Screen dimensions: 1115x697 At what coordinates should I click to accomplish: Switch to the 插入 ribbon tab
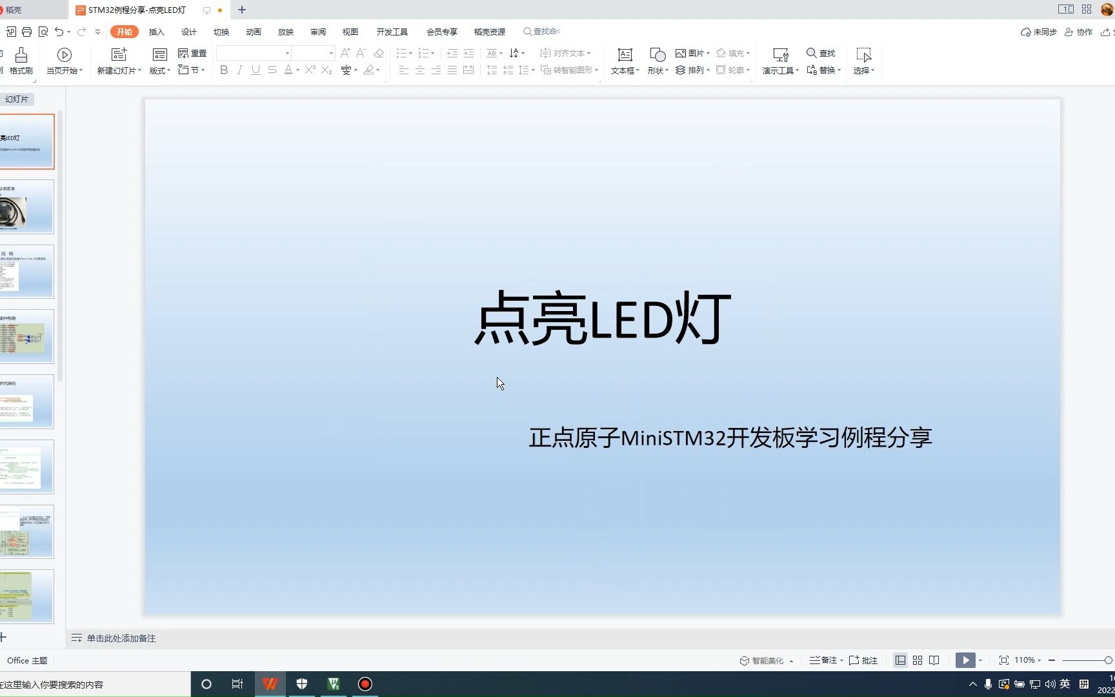pos(156,31)
